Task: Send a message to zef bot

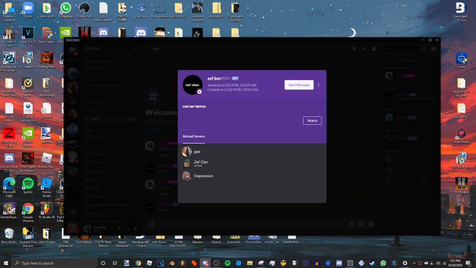Action: (x=299, y=85)
